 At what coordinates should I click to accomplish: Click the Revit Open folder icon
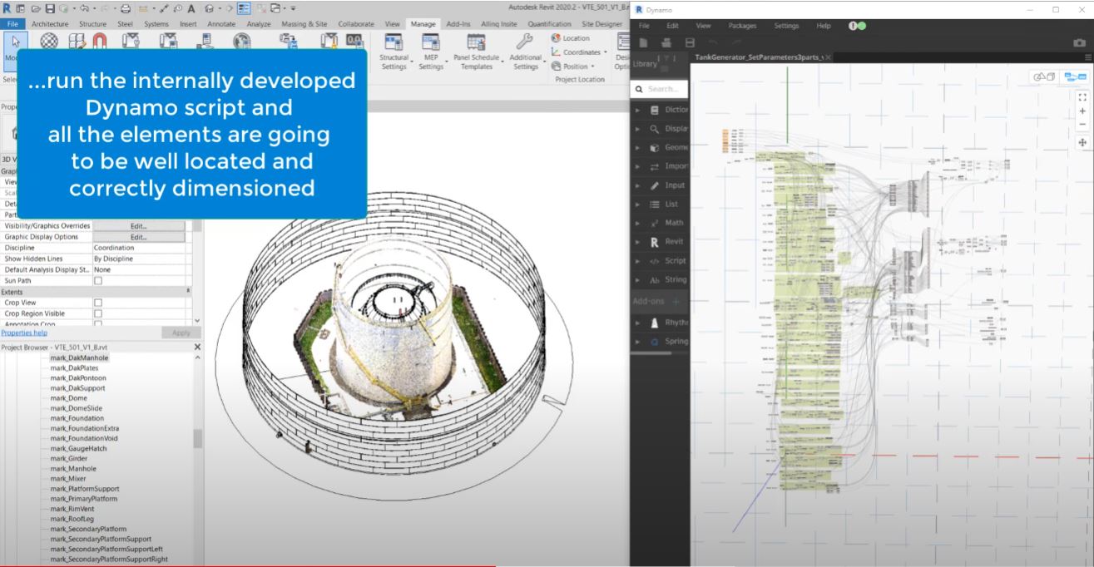click(x=37, y=8)
